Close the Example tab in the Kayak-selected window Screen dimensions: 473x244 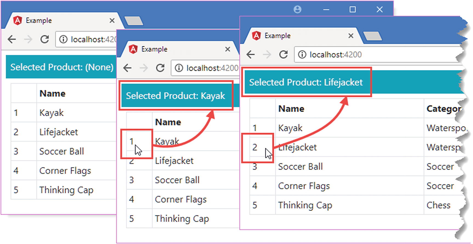tap(227, 49)
